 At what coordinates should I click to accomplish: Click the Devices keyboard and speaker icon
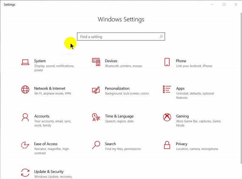96,62
